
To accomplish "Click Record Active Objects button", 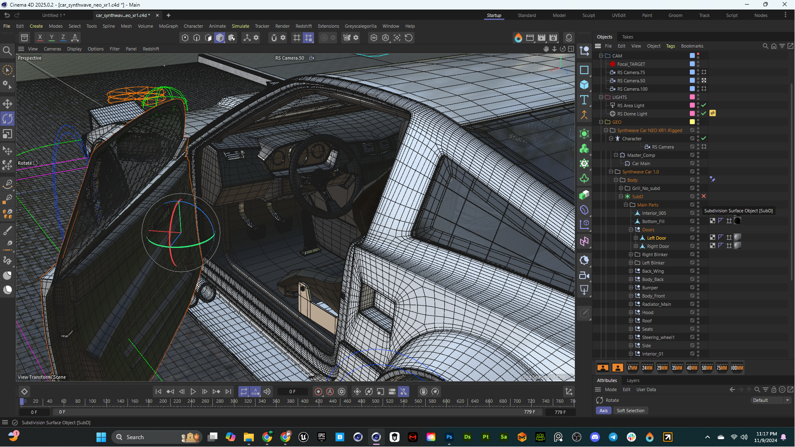I will 318,392.
